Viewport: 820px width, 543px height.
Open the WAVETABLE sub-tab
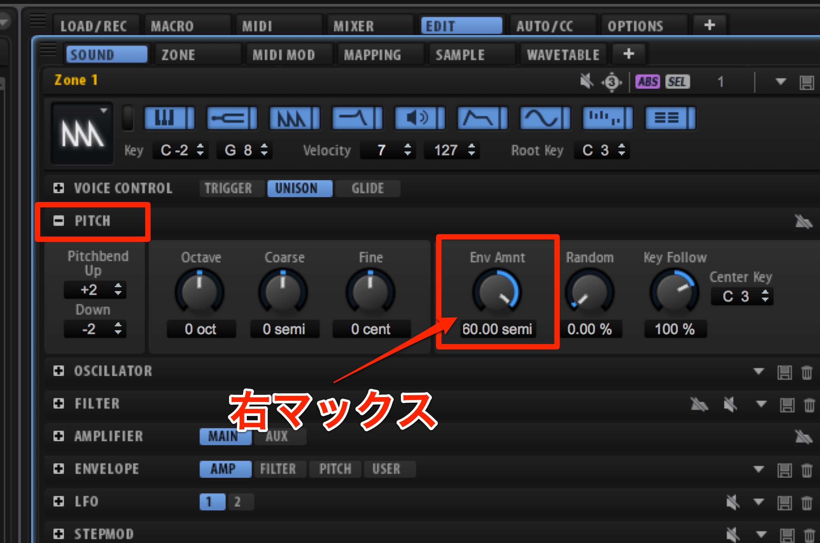[x=563, y=54]
